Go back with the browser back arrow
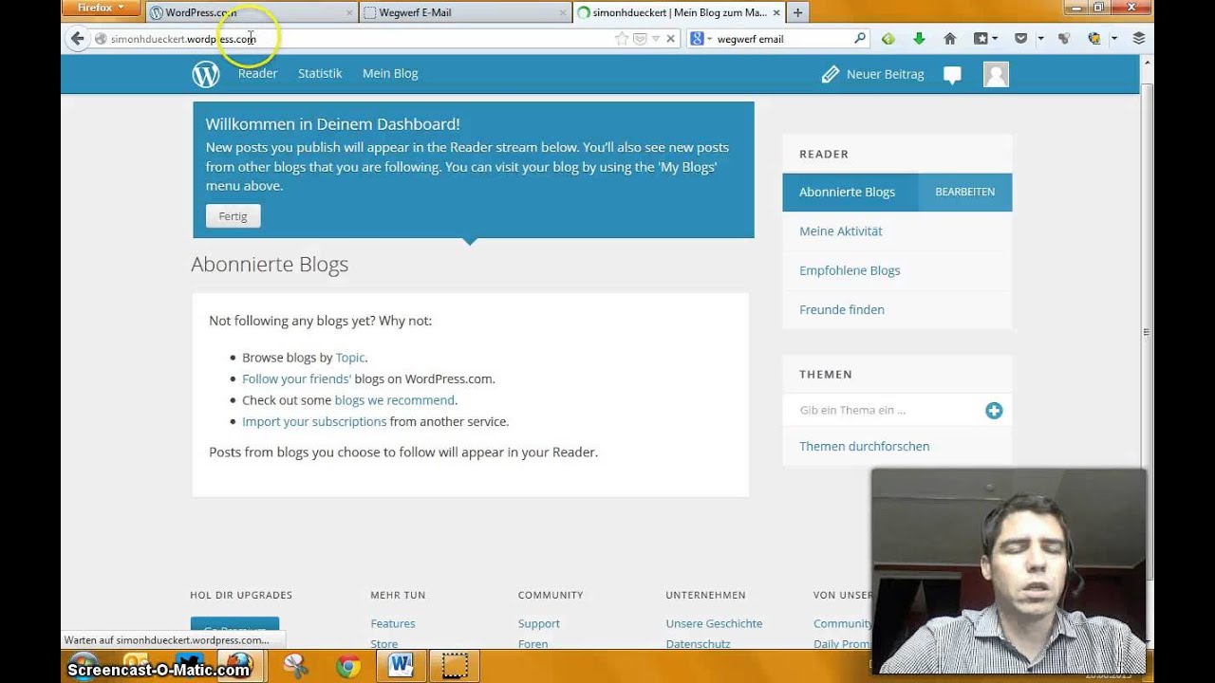 pyautogui.click(x=78, y=39)
